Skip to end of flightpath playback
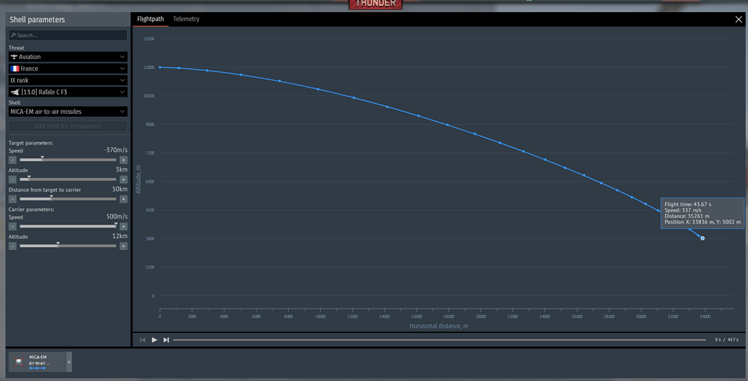Image resolution: width=748 pixels, height=381 pixels. pos(166,340)
